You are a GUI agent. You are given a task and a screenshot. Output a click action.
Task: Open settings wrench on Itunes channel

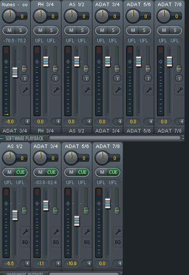26,90
